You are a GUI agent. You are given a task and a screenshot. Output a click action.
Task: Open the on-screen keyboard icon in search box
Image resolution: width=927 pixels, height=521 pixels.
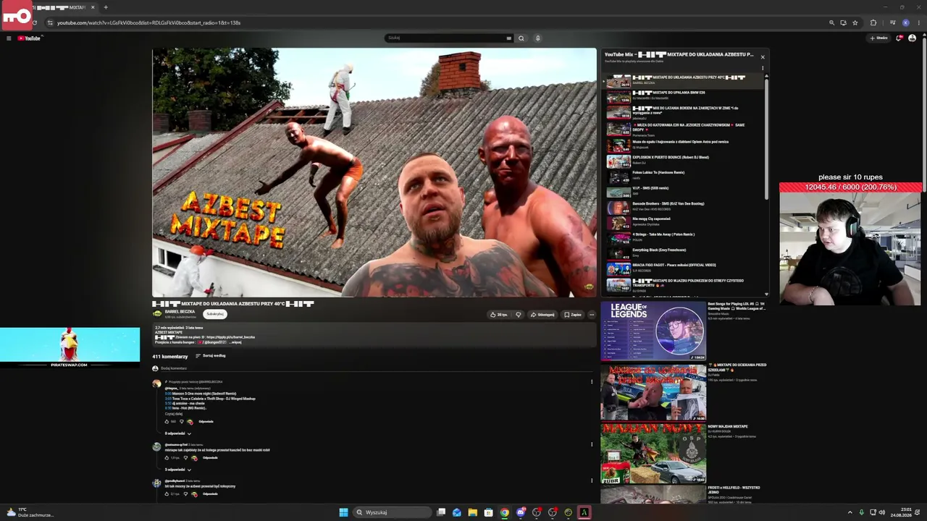pos(509,38)
